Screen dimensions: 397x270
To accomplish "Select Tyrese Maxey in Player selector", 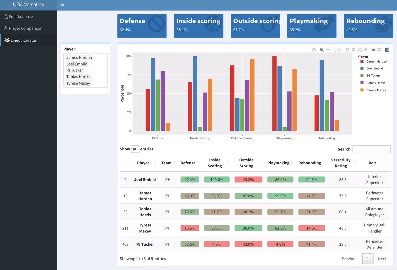I will [78, 83].
